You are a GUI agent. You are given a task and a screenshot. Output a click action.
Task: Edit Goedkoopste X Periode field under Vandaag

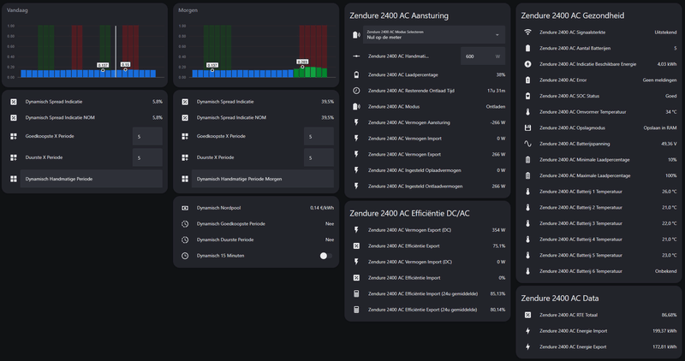point(147,137)
